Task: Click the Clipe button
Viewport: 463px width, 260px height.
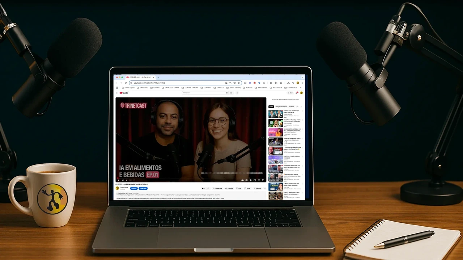Action: pos(239,188)
